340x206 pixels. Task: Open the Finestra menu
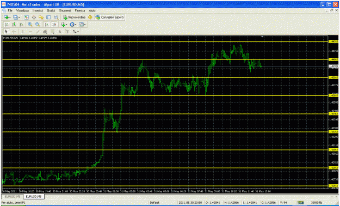[x=80, y=11]
